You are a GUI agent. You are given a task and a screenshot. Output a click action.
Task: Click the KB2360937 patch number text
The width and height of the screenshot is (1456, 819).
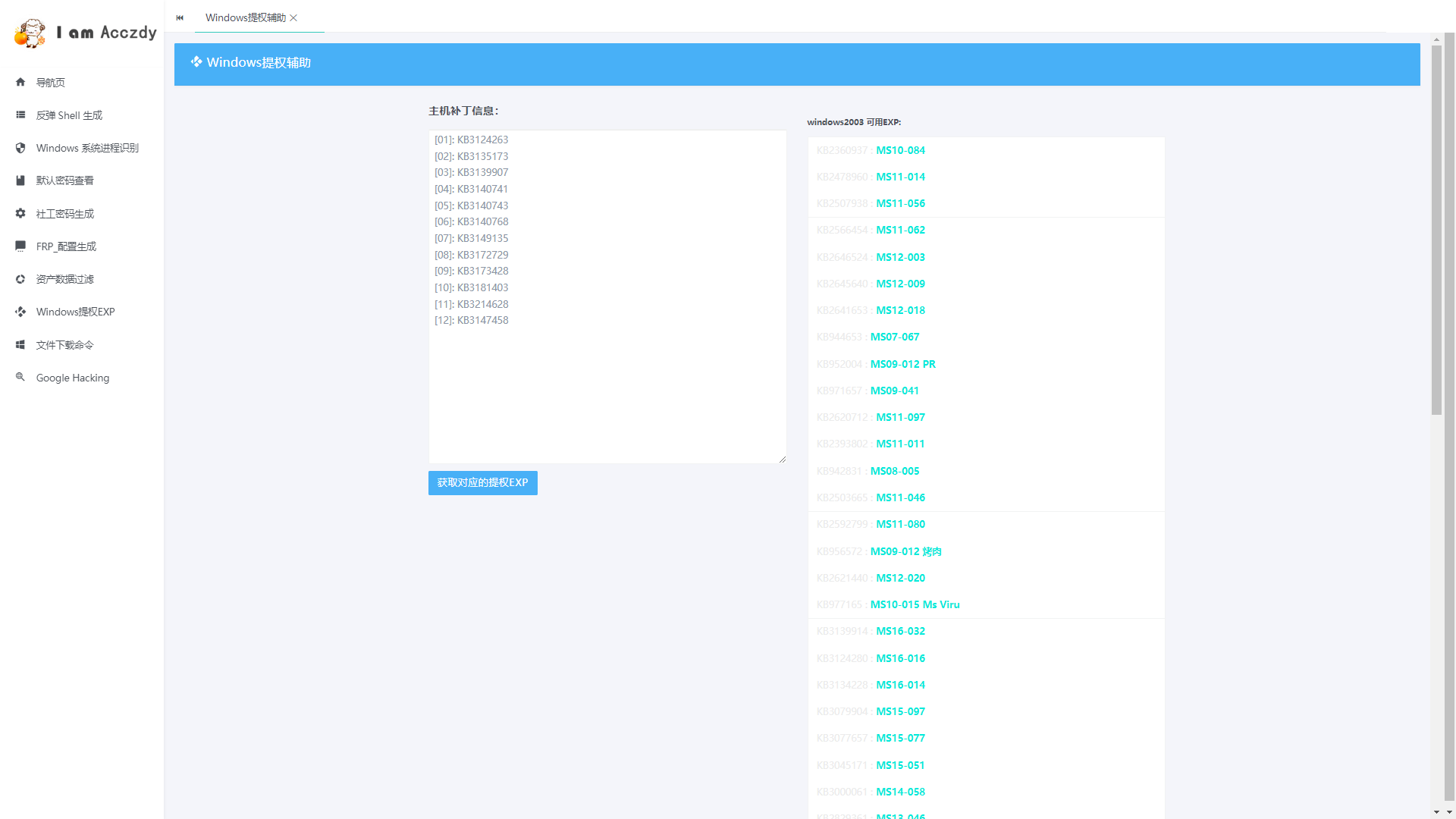842,150
